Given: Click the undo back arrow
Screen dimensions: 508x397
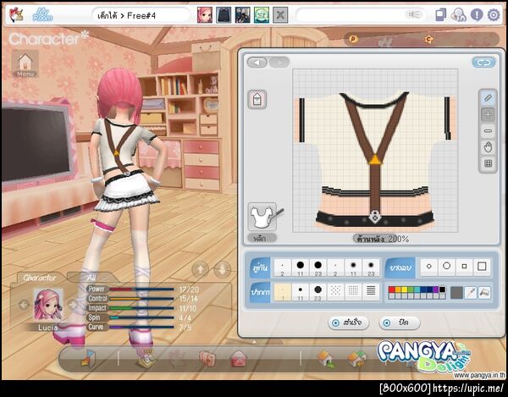Looking at the screenshot, I should click(x=257, y=62).
